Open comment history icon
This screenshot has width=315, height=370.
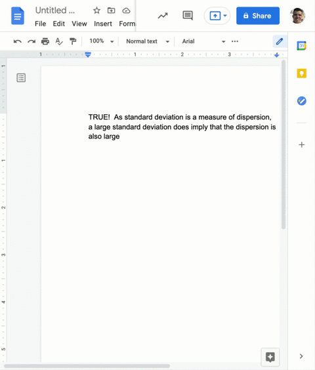pos(188,16)
